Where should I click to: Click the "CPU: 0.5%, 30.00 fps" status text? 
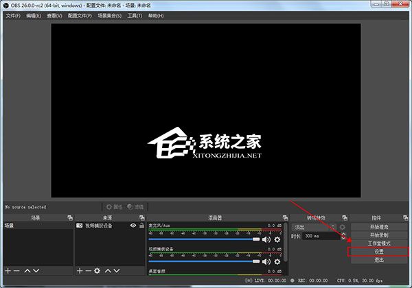pyautogui.click(x=360, y=280)
